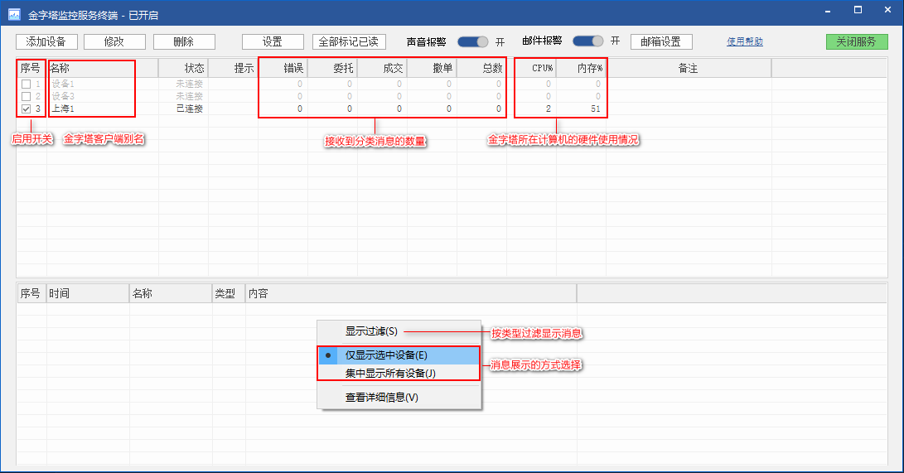The image size is (904, 473).
Task: Click the 错误 column header
Action: coord(283,68)
